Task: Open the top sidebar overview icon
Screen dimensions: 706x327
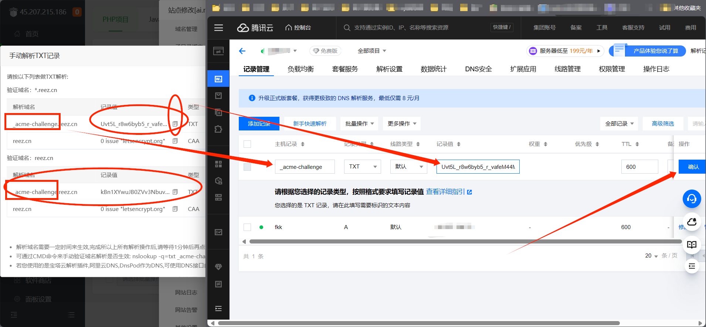Action: (218, 51)
